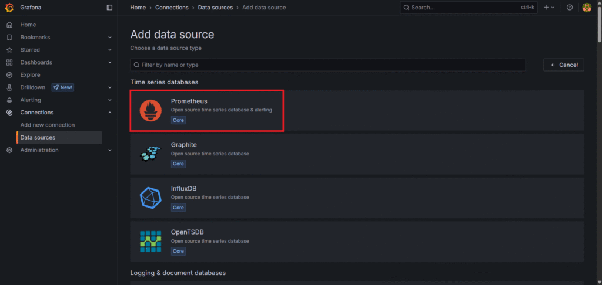This screenshot has height=285, width=602.
Task: Click the Dashboards grid icon
Action: [9, 62]
